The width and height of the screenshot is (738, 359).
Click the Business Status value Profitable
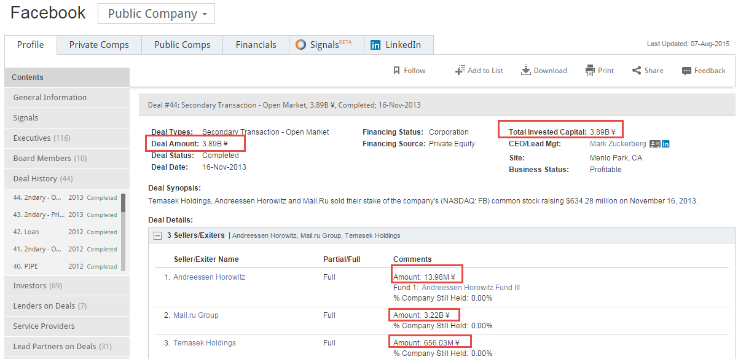click(x=606, y=170)
